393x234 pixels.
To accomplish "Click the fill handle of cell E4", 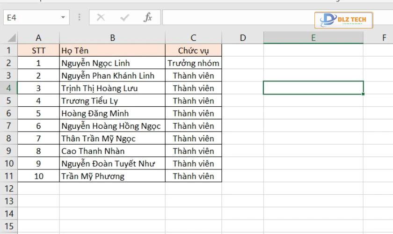I will 363,94.
